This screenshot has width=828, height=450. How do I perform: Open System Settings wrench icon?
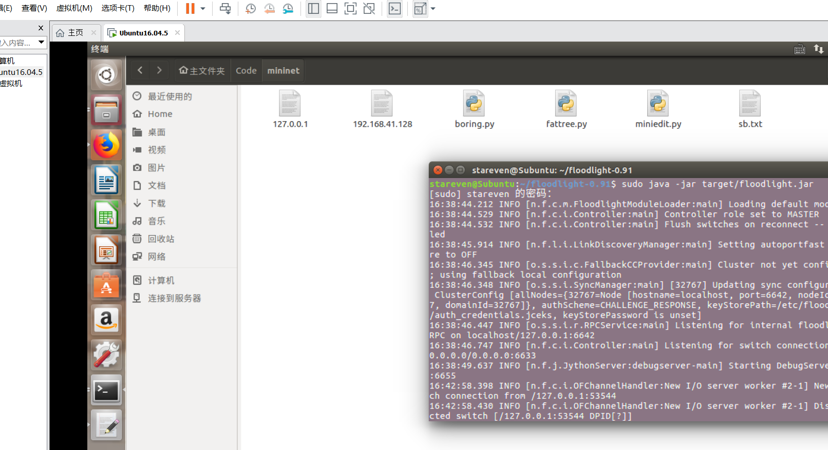click(106, 355)
